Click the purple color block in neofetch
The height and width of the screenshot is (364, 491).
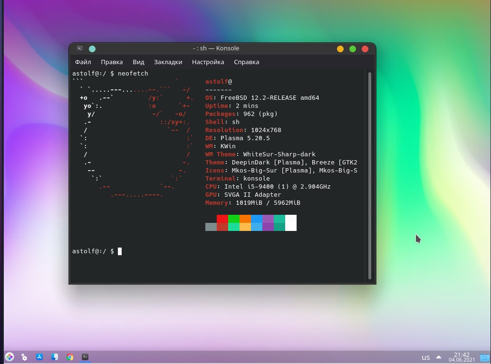tap(268, 219)
